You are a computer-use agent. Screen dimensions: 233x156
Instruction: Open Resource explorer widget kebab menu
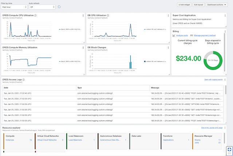click(x=225, y=128)
